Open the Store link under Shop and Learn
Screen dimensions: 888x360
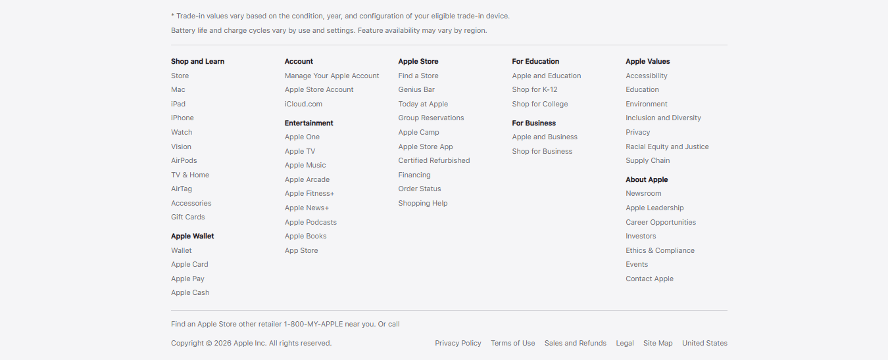[180, 76]
